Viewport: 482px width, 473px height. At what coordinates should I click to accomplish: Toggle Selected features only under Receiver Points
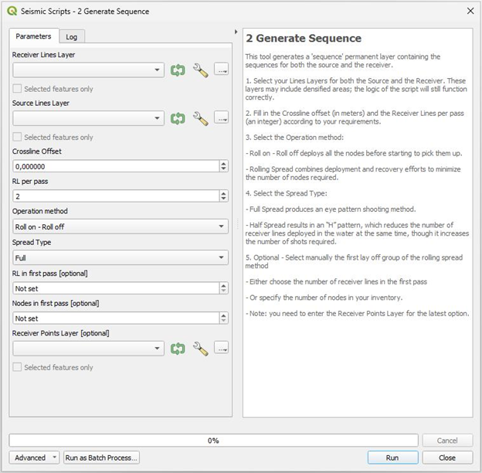18,368
